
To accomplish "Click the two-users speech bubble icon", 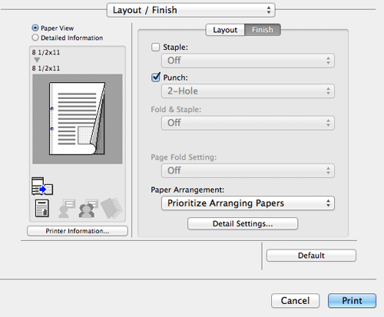I will [88, 208].
